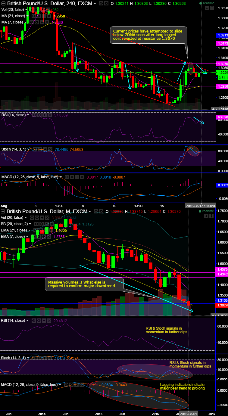The width and height of the screenshot is (228, 416).
Task: Open settings gear for monthly RSI indicator
Action: point(39,321)
